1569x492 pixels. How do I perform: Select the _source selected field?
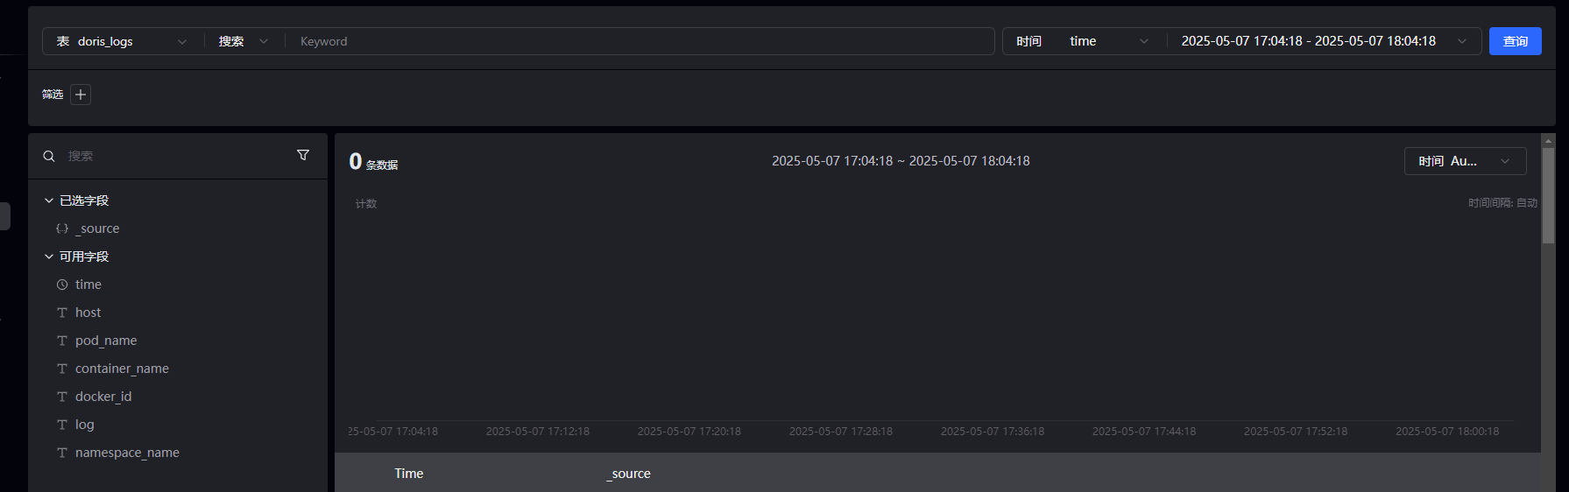(x=97, y=228)
